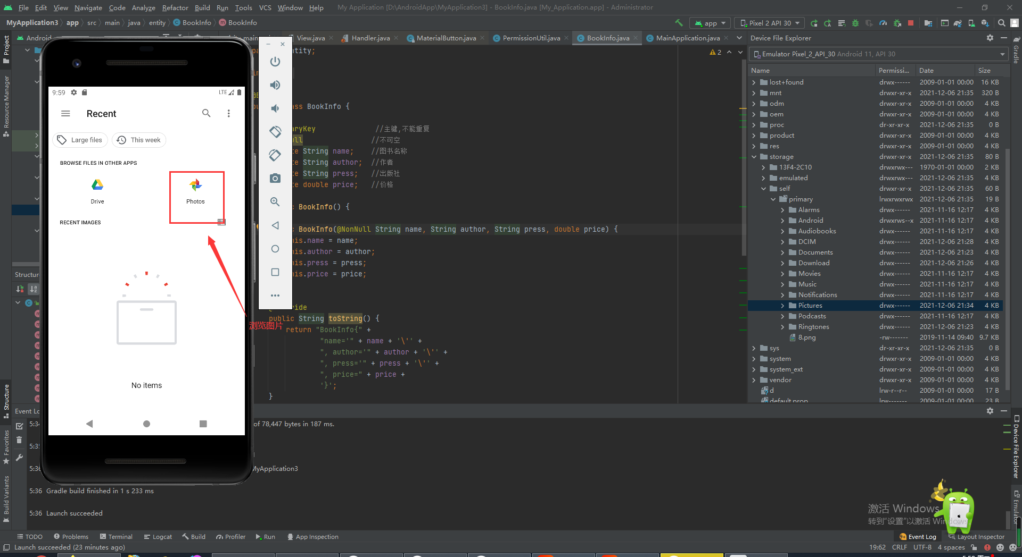Open the Pixel 2 API 30 device dropdown

[x=769, y=23]
